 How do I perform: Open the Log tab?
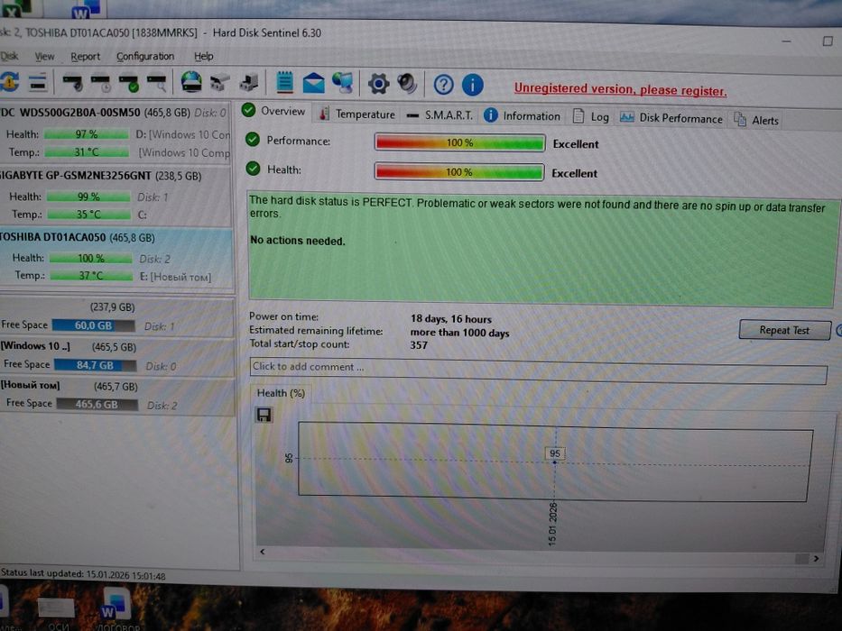pyautogui.click(x=591, y=117)
